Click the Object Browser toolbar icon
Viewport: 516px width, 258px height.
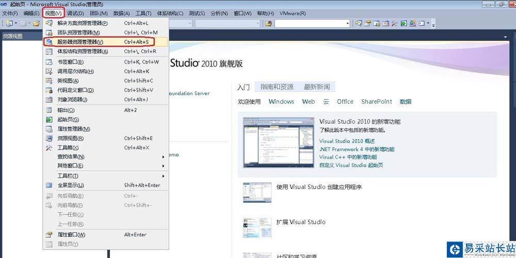pyautogui.click(x=385, y=23)
